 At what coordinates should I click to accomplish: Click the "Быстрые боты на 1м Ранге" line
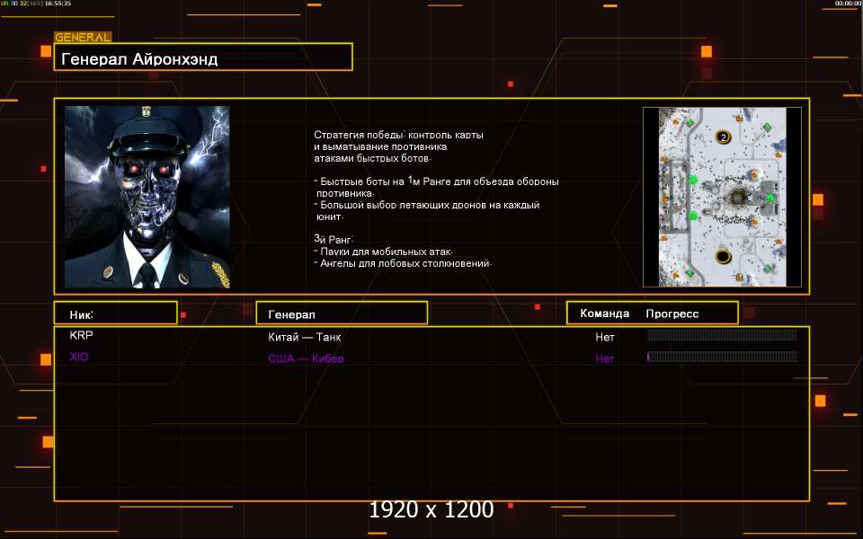click(x=437, y=181)
